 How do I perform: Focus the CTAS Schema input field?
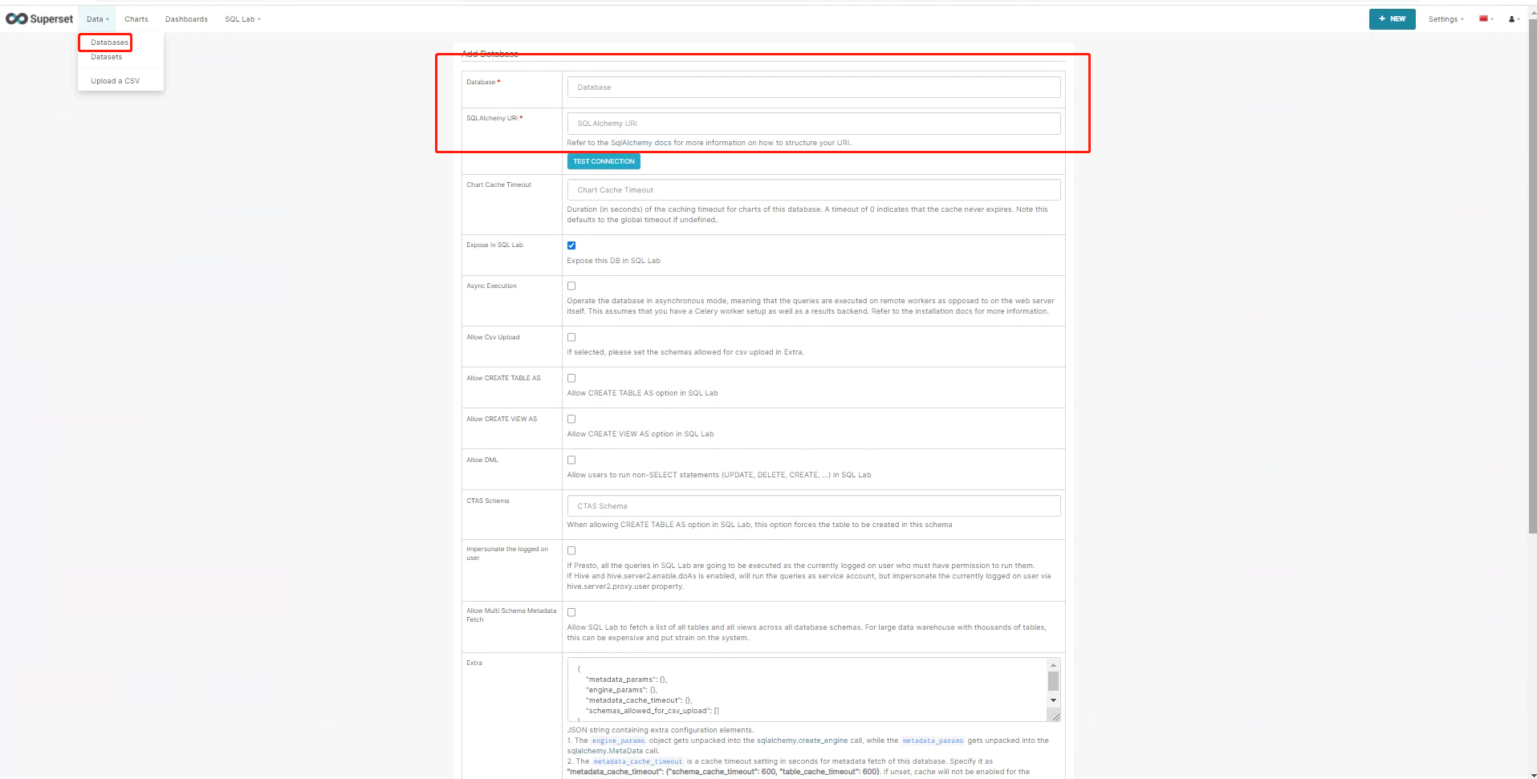point(814,506)
